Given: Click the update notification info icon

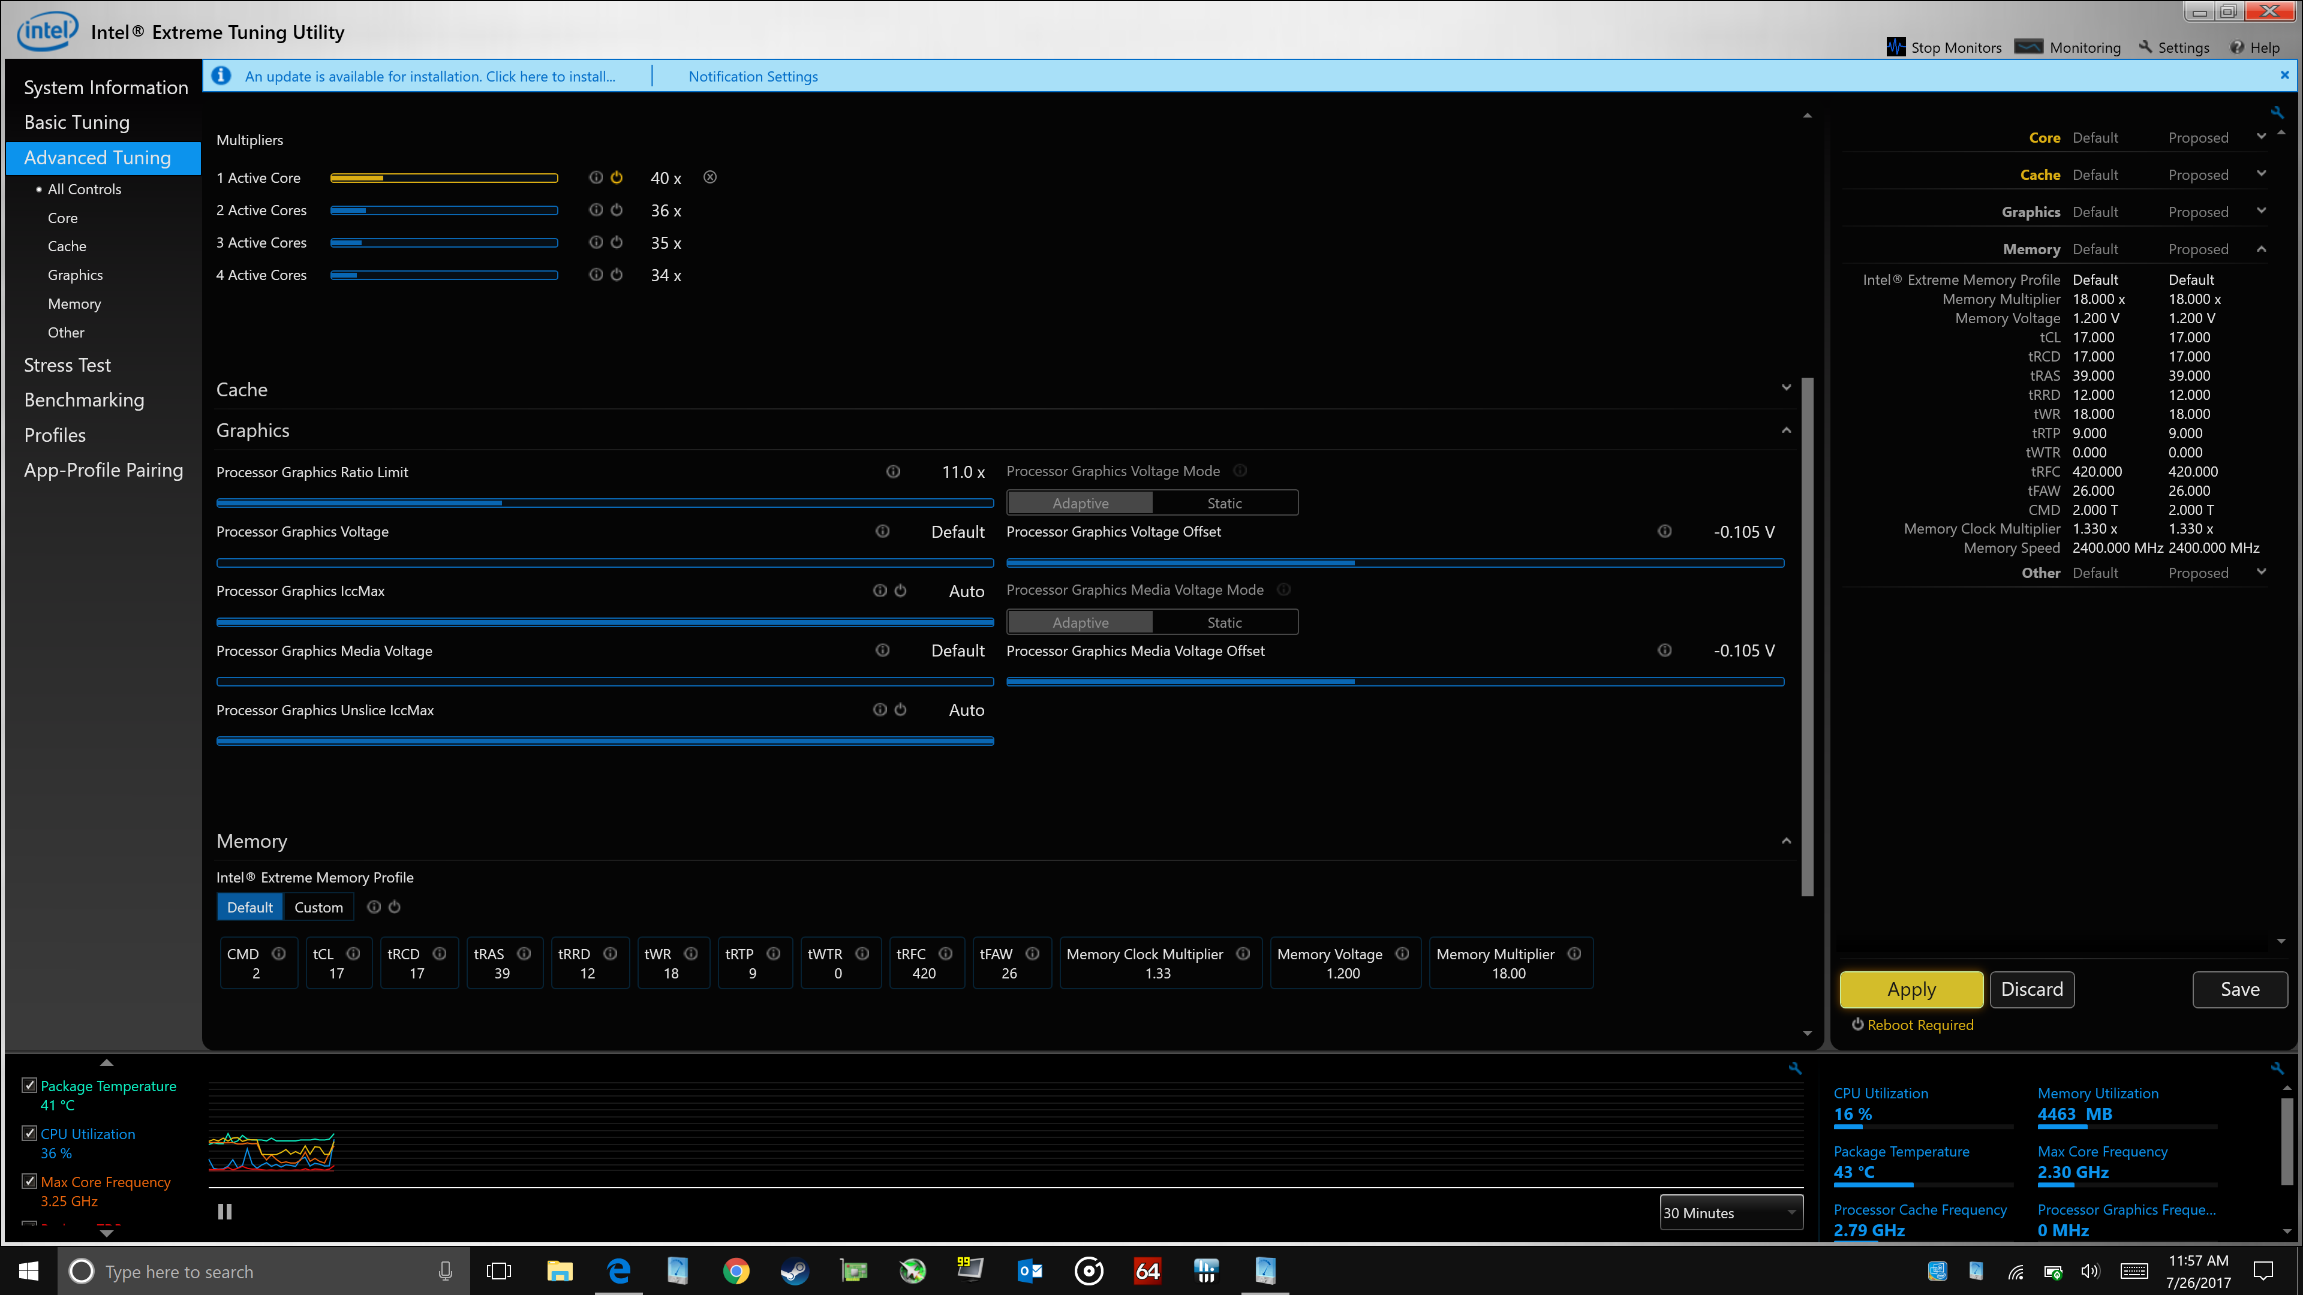Looking at the screenshot, I should point(221,76).
